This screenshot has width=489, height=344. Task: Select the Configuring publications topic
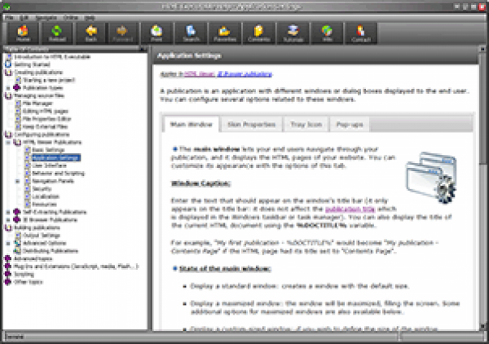[x=42, y=135]
